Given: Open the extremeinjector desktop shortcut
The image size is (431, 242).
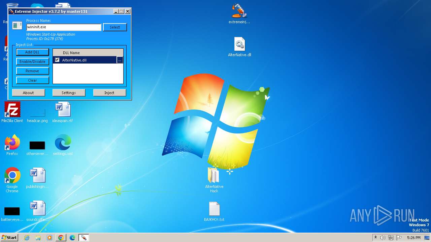Looking at the screenshot, I should point(239,14).
